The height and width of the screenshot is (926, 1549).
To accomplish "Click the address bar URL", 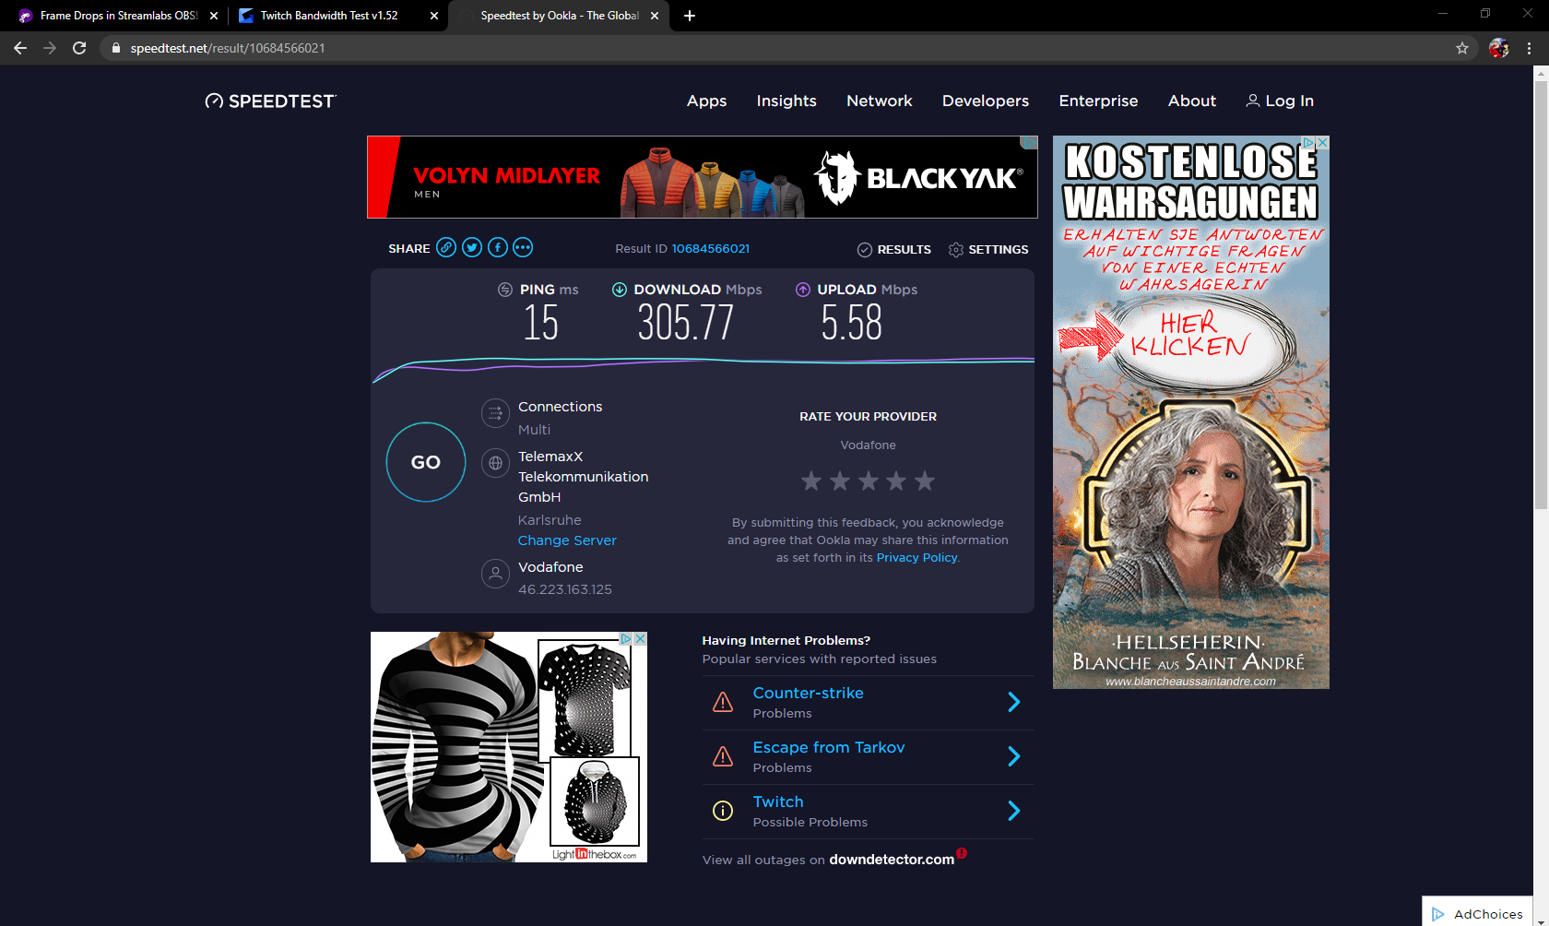I will click(228, 48).
